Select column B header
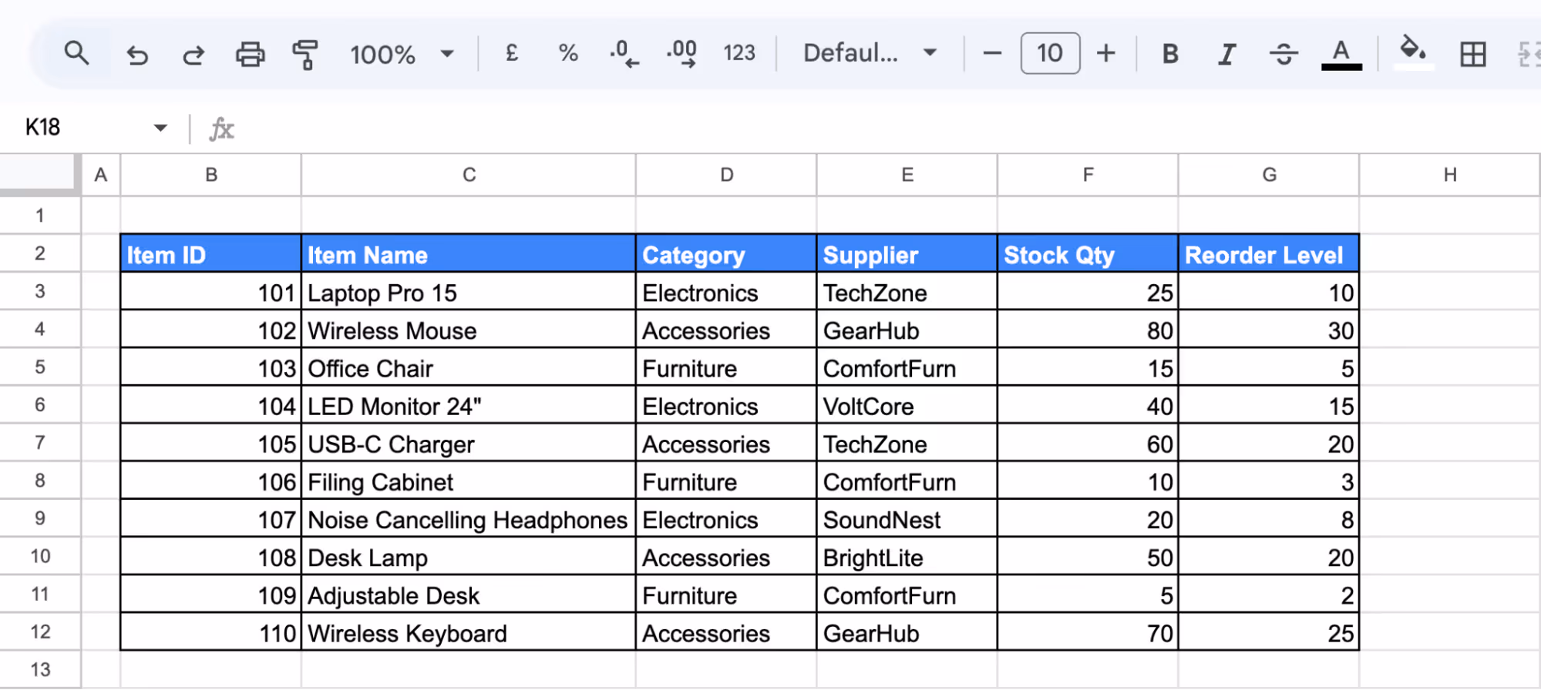 210,175
